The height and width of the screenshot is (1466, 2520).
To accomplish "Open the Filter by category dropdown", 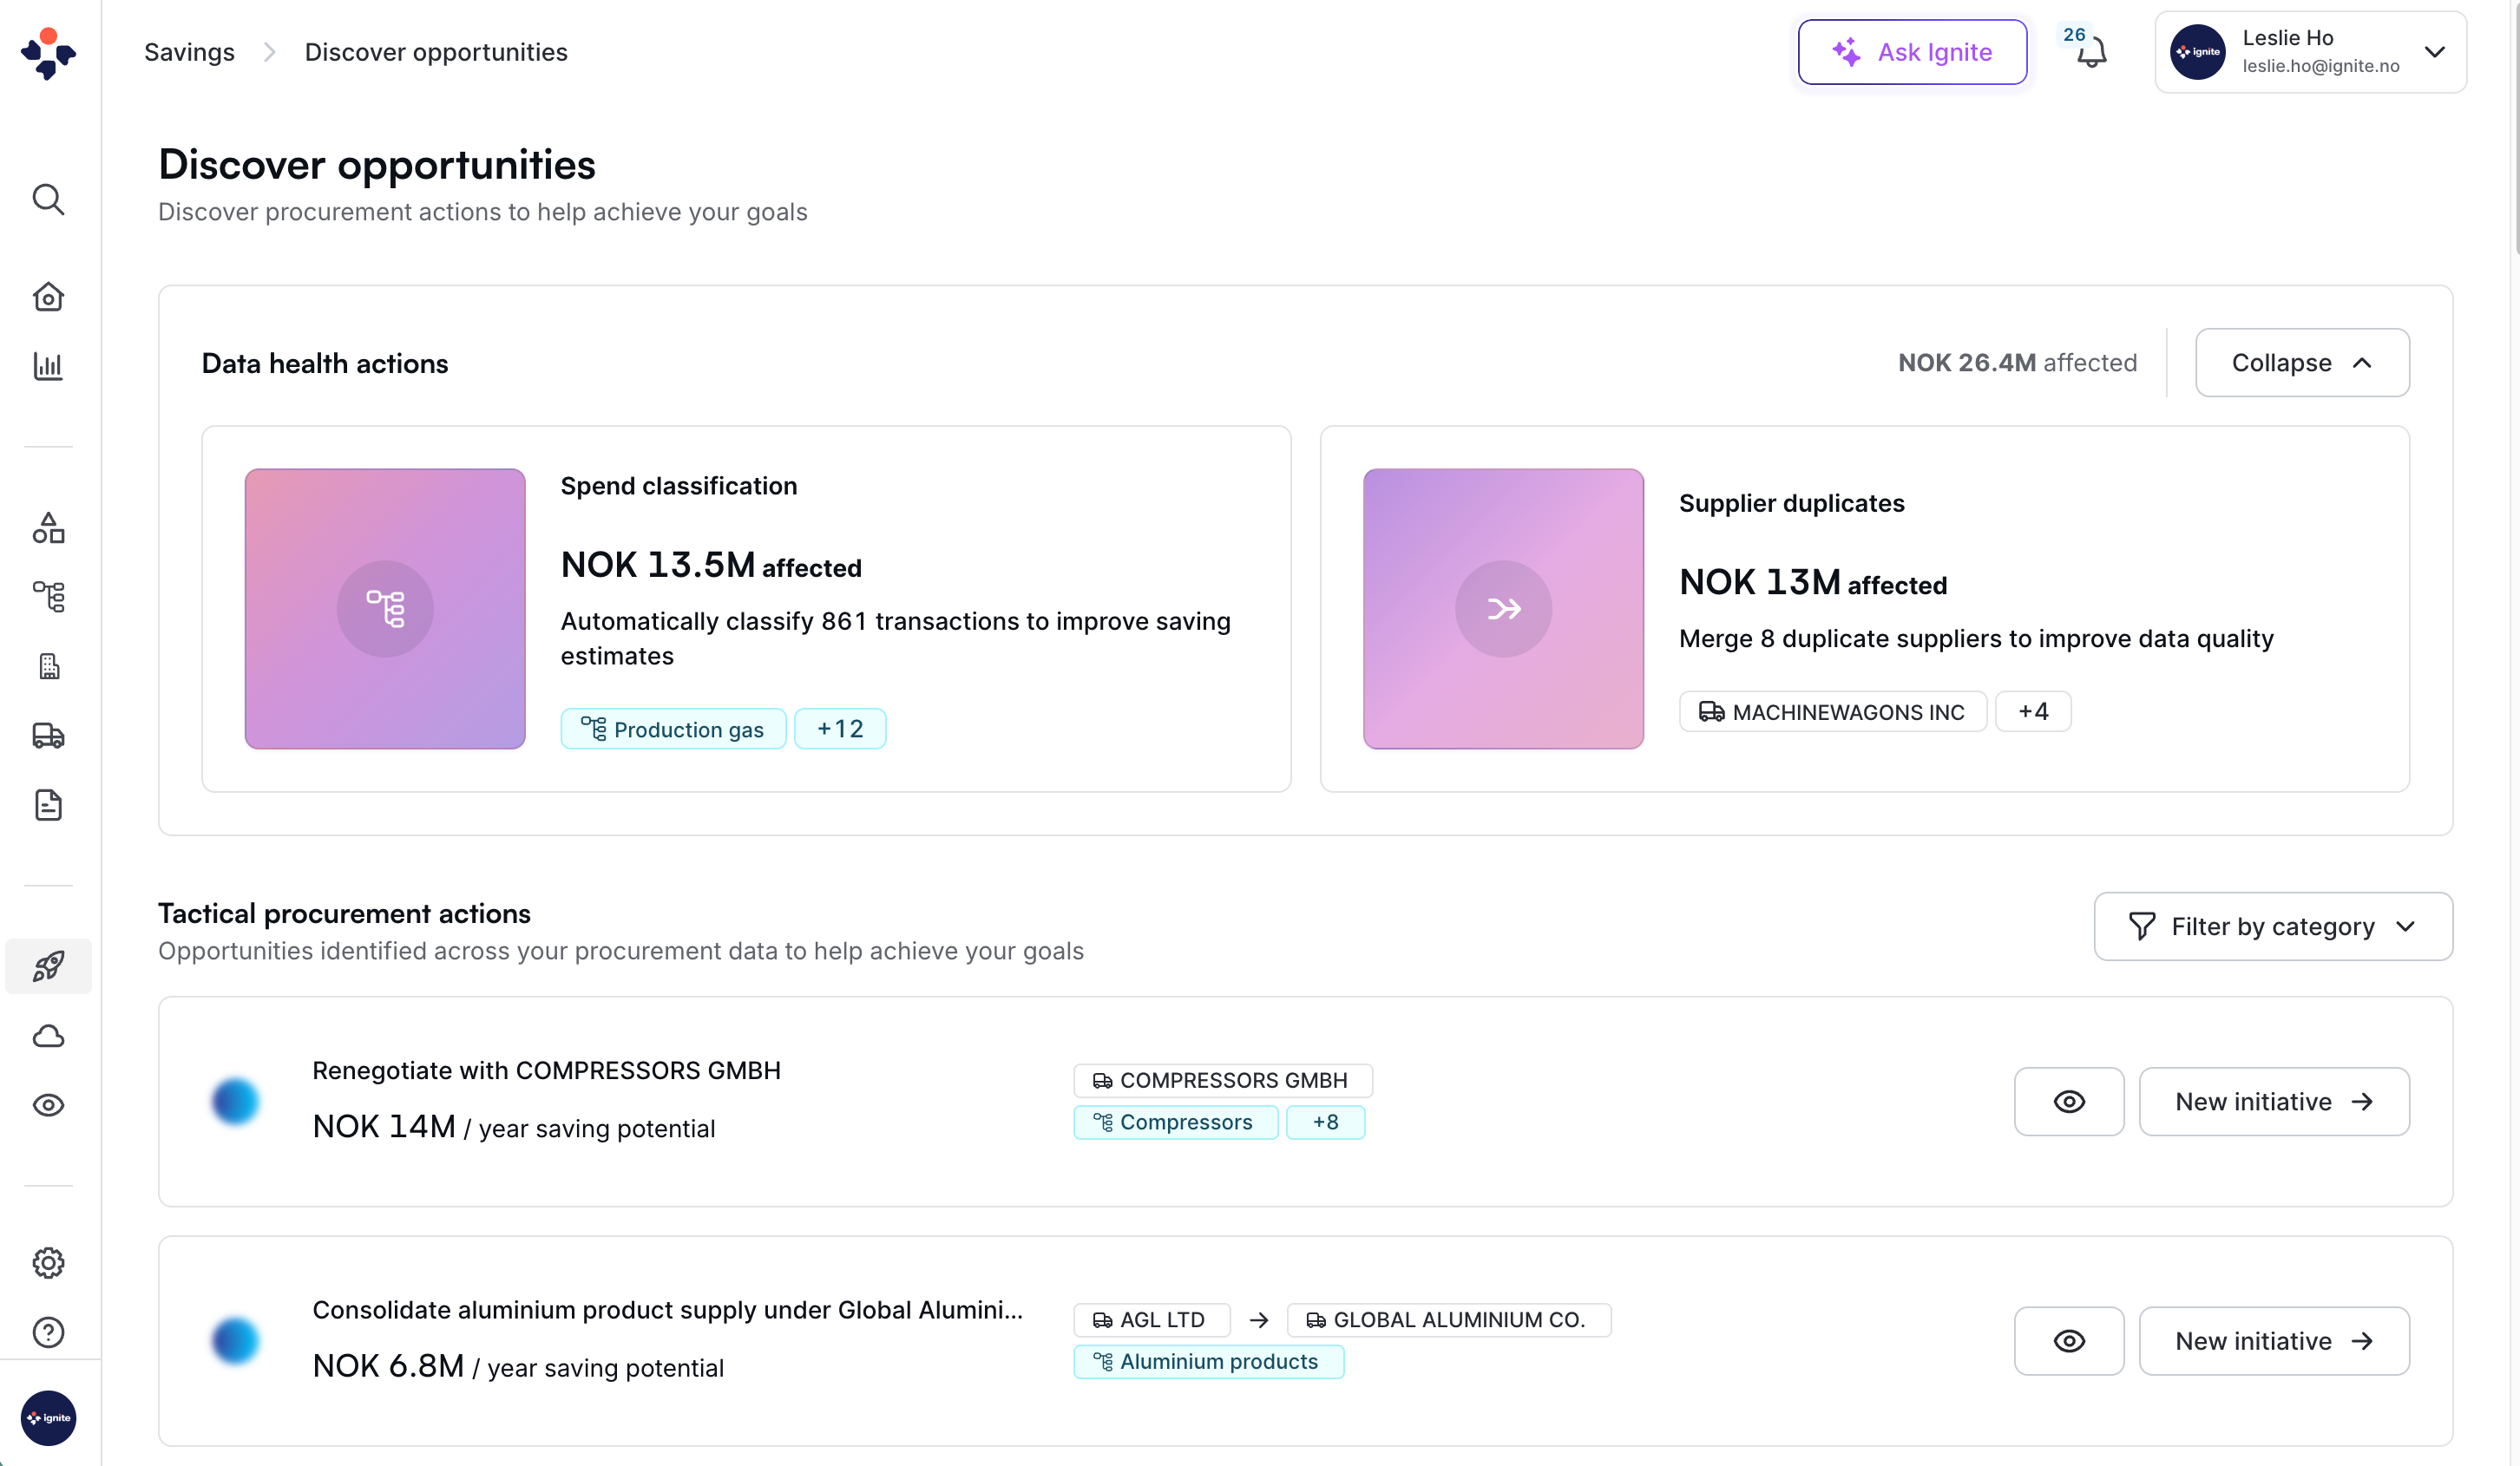I will 2272,926.
